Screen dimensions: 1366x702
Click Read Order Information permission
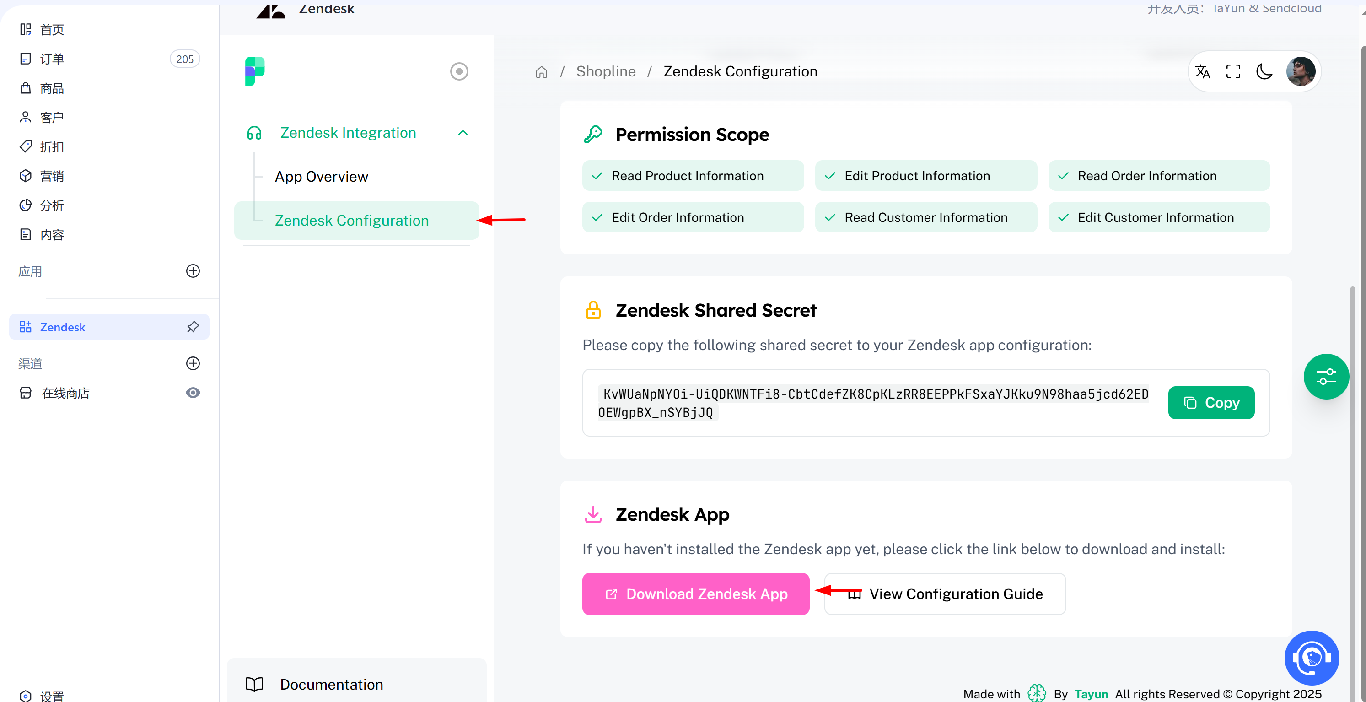[1159, 176]
